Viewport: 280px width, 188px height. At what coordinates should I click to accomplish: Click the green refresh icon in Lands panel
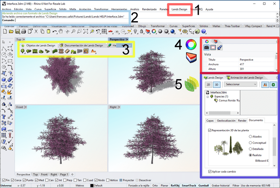click(273, 84)
